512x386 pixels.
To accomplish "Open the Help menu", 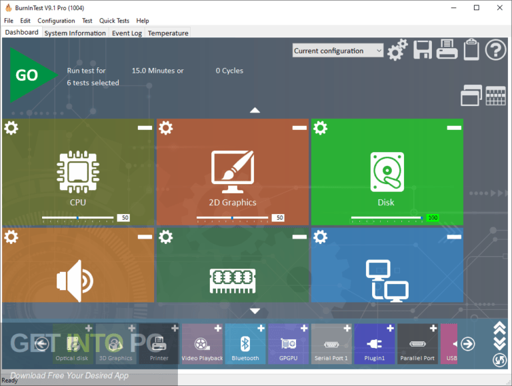I will coord(143,21).
